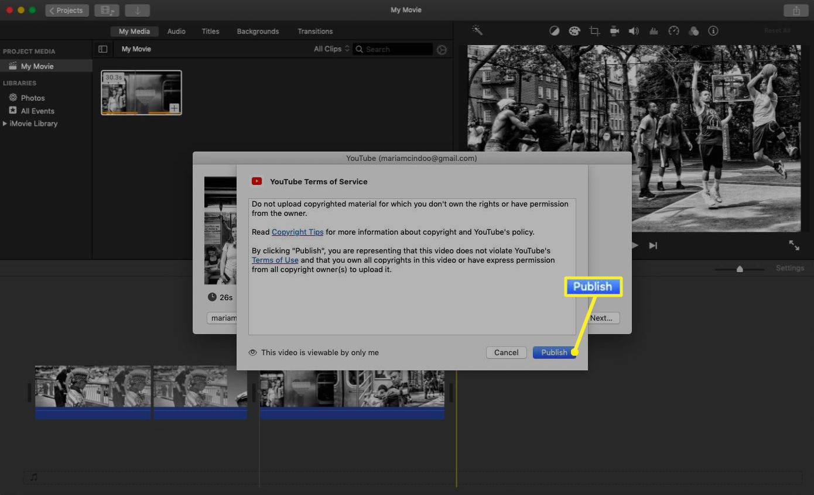Click the share export icon in title bar
Screen dimensions: 814x495
796,11
